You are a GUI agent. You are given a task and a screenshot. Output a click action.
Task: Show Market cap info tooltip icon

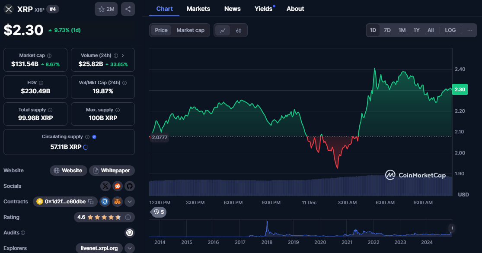(x=49, y=56)
